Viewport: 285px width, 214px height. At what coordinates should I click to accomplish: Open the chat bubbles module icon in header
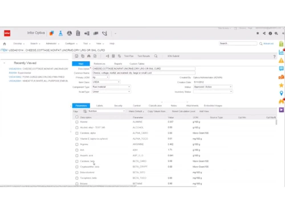(96, 34)
